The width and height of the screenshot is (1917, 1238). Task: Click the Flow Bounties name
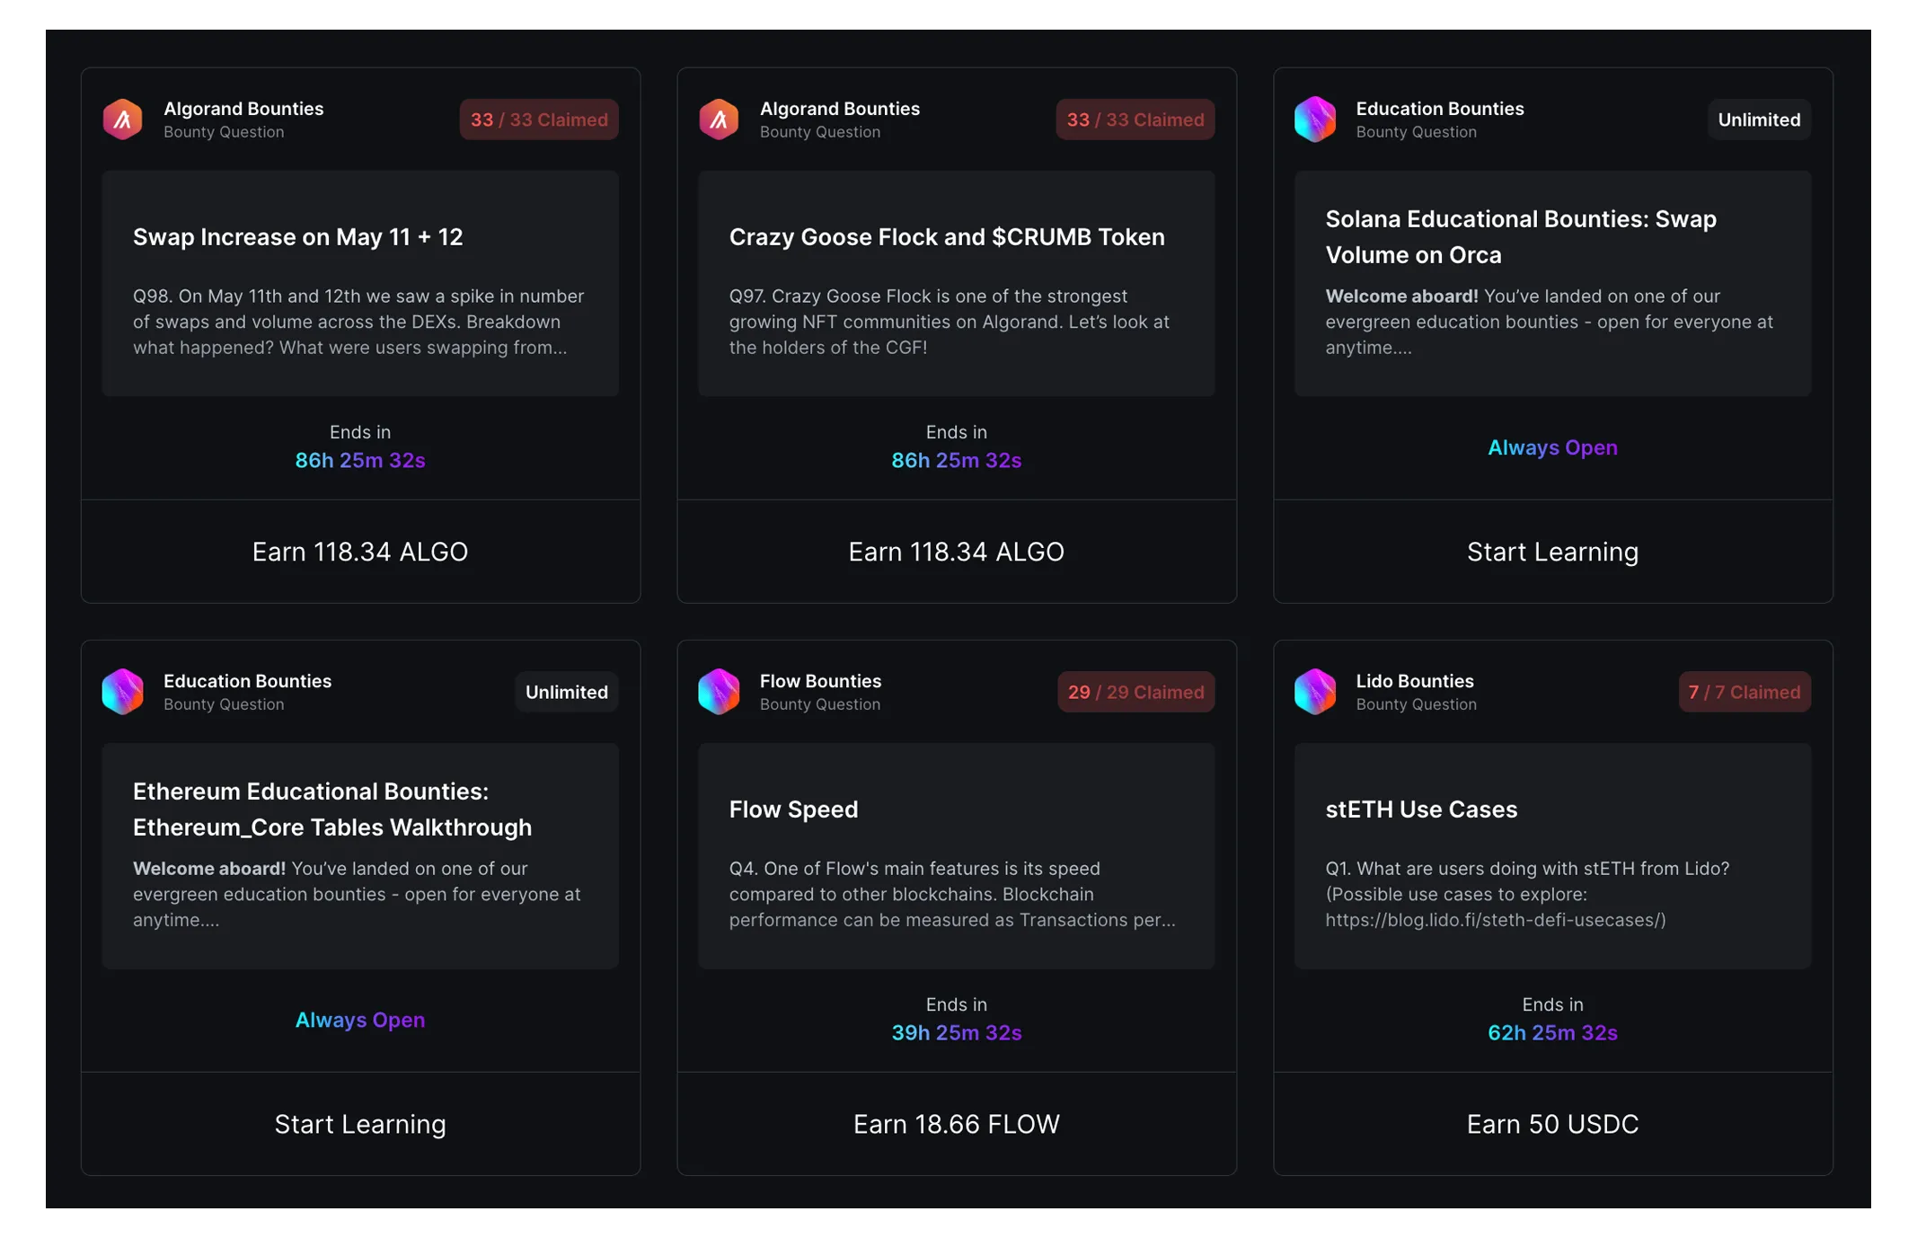pyautogui.click(x=820, y=681)
